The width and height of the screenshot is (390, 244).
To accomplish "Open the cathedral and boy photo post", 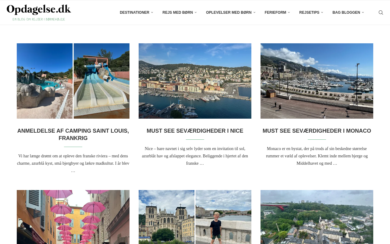I will [x=195, y=217].
